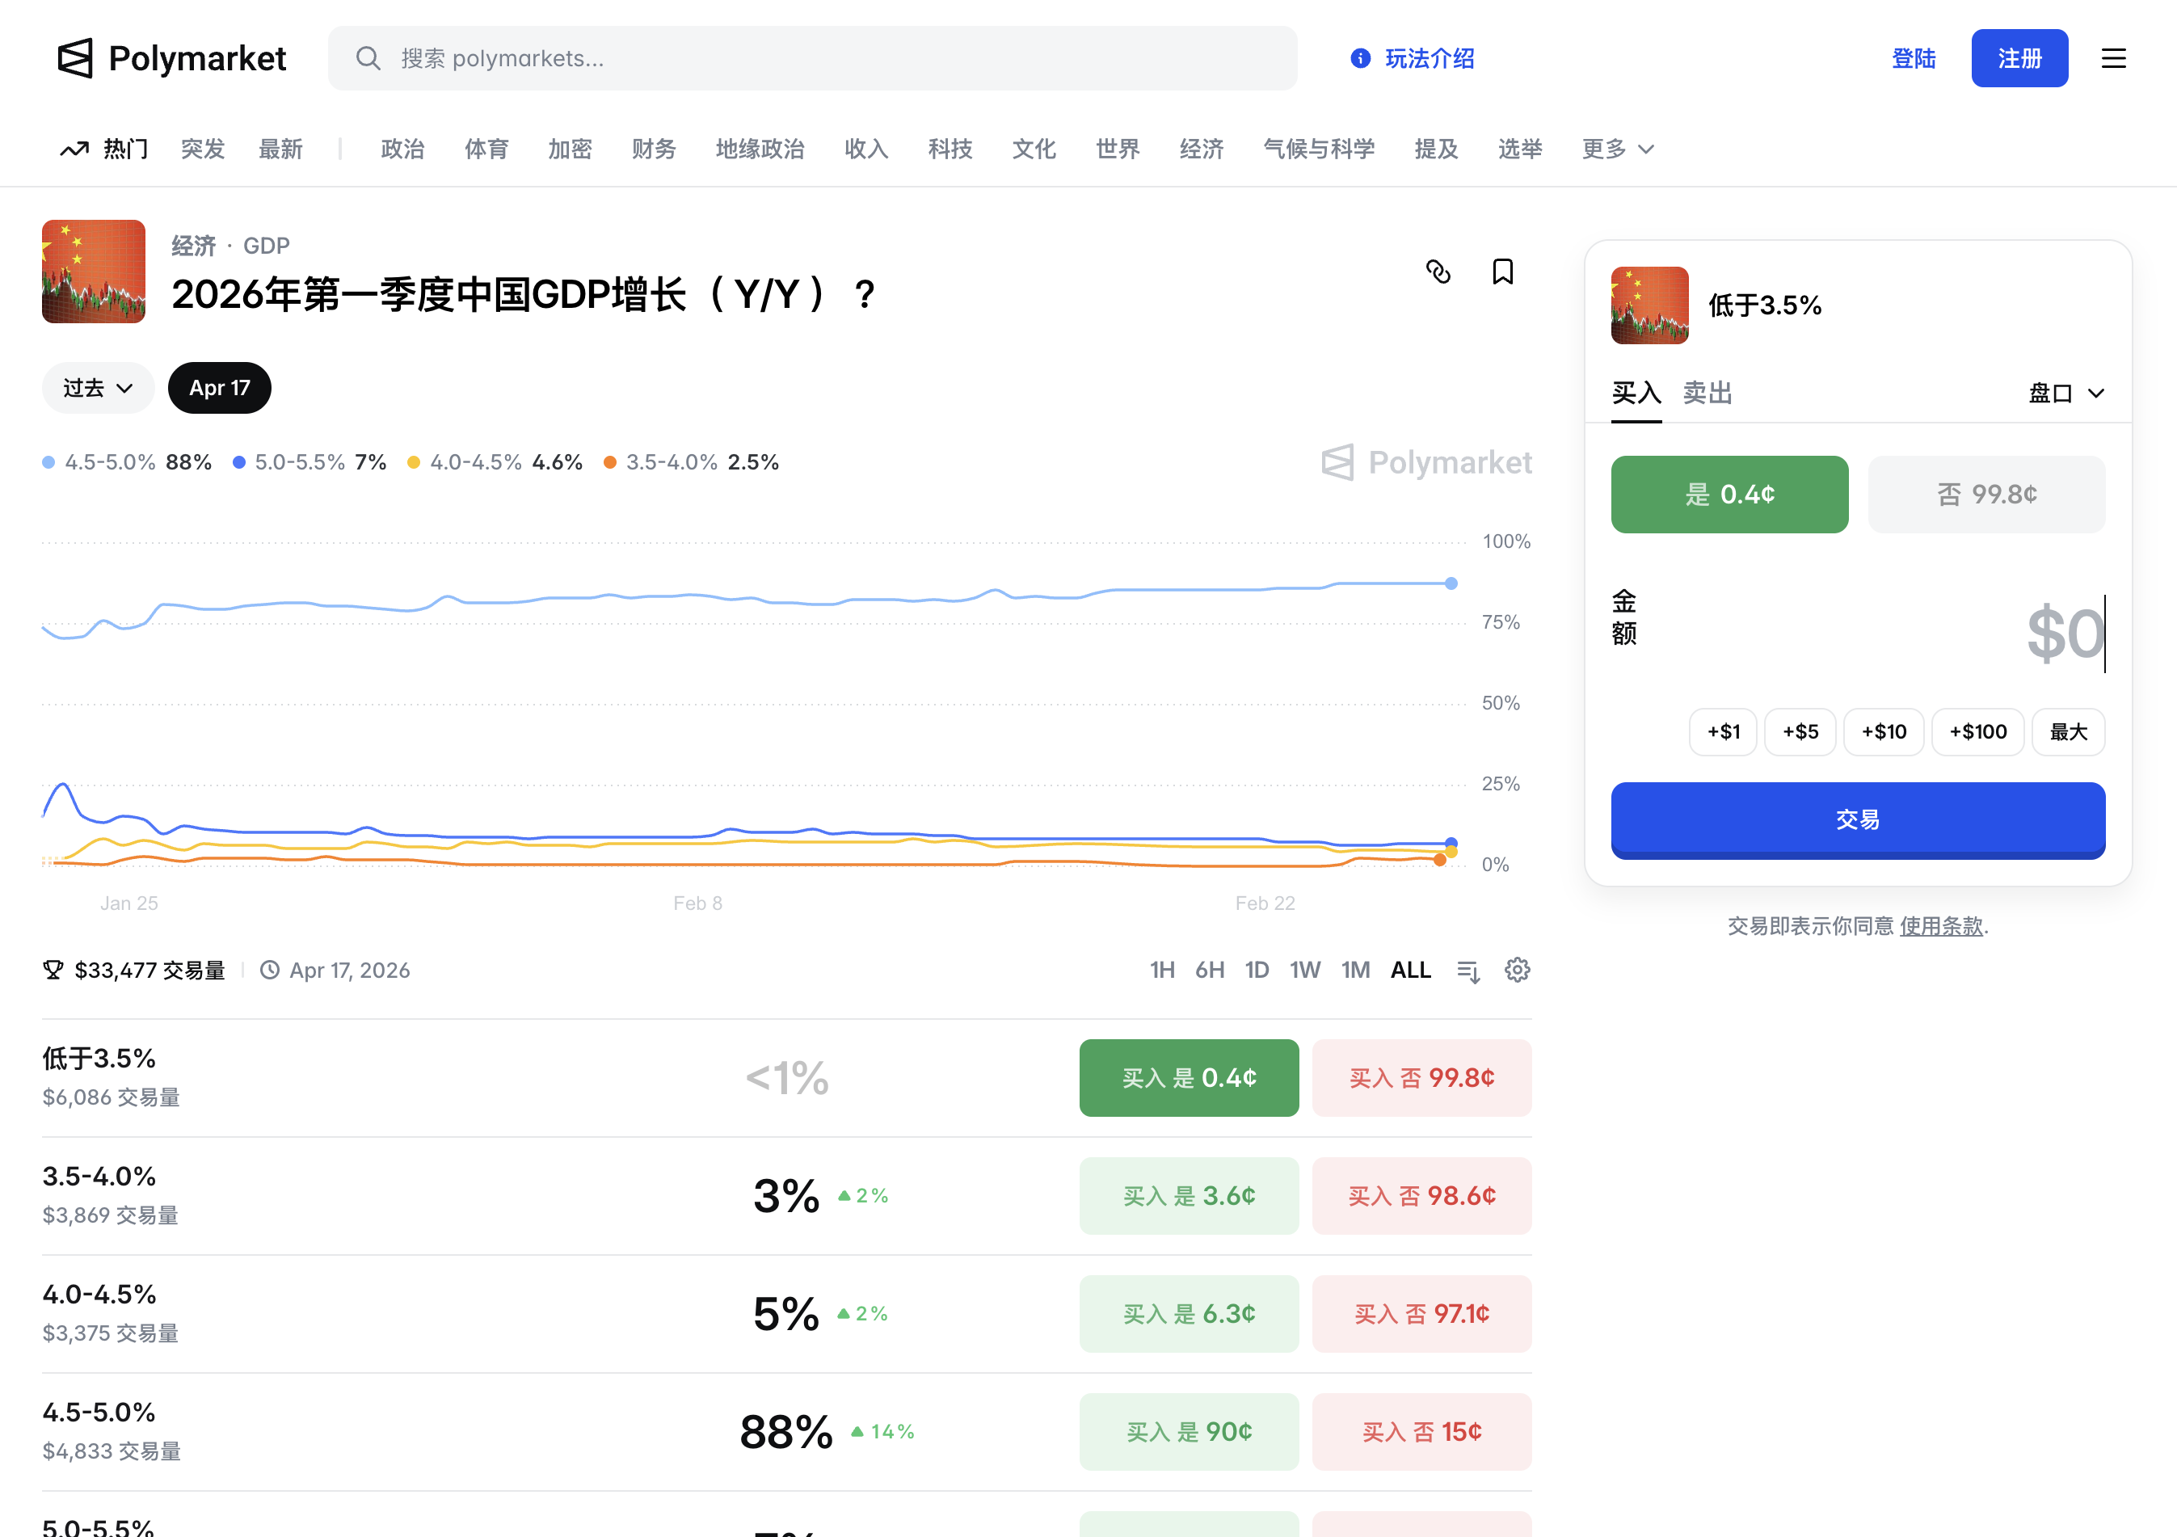Expand the 更多 categories menu
Viewport: 2177px width, 1537px height.
pyautogui.click(x=1617, y=149)
